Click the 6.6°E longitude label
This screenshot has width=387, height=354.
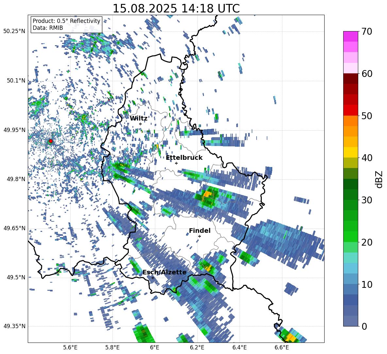click(282, 347)
